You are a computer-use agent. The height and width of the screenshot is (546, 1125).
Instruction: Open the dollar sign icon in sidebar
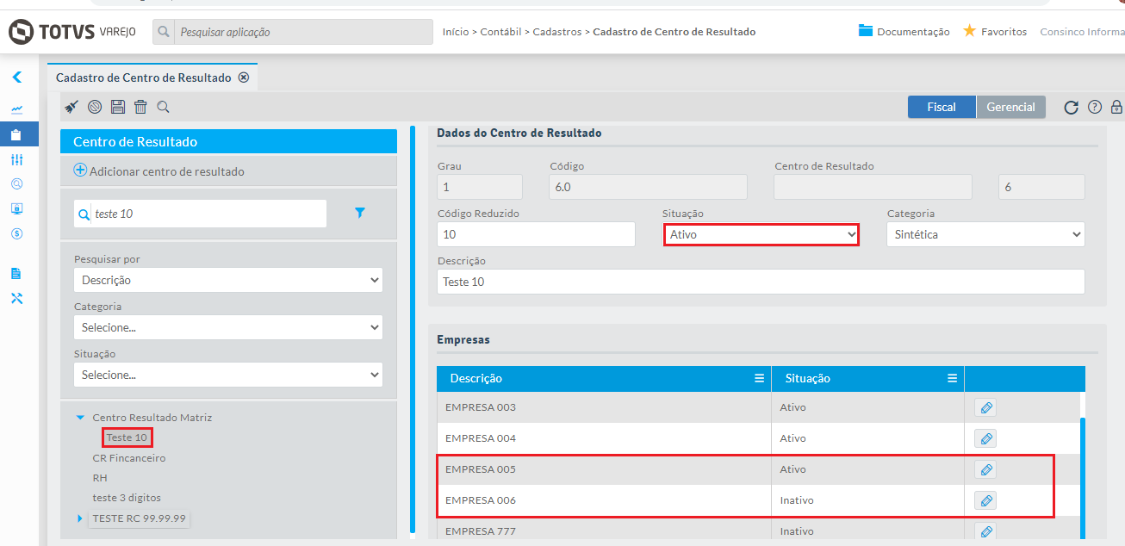point(16,233)
